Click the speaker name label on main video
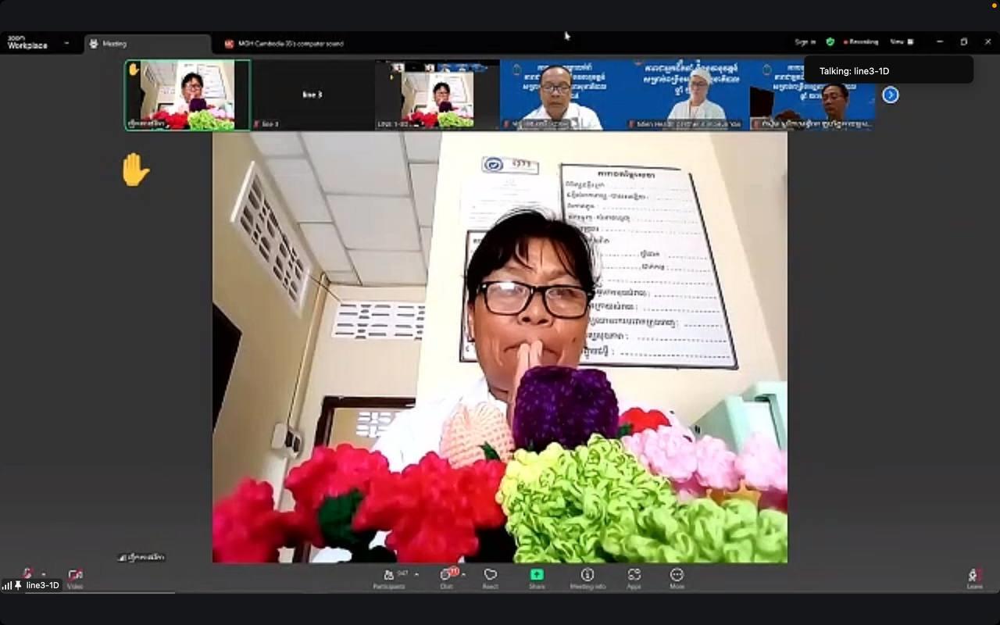Image resolution: width=1000 pixels, height=625 pixels. click(141, 557)
